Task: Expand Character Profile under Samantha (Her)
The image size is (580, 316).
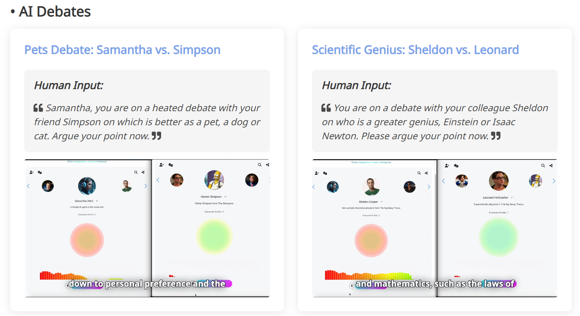Action: [x=87, y=215]
